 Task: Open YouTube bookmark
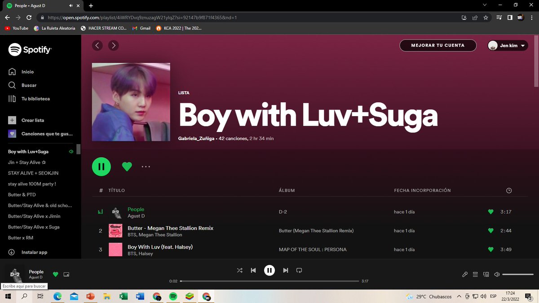click(x=17, y=28)
